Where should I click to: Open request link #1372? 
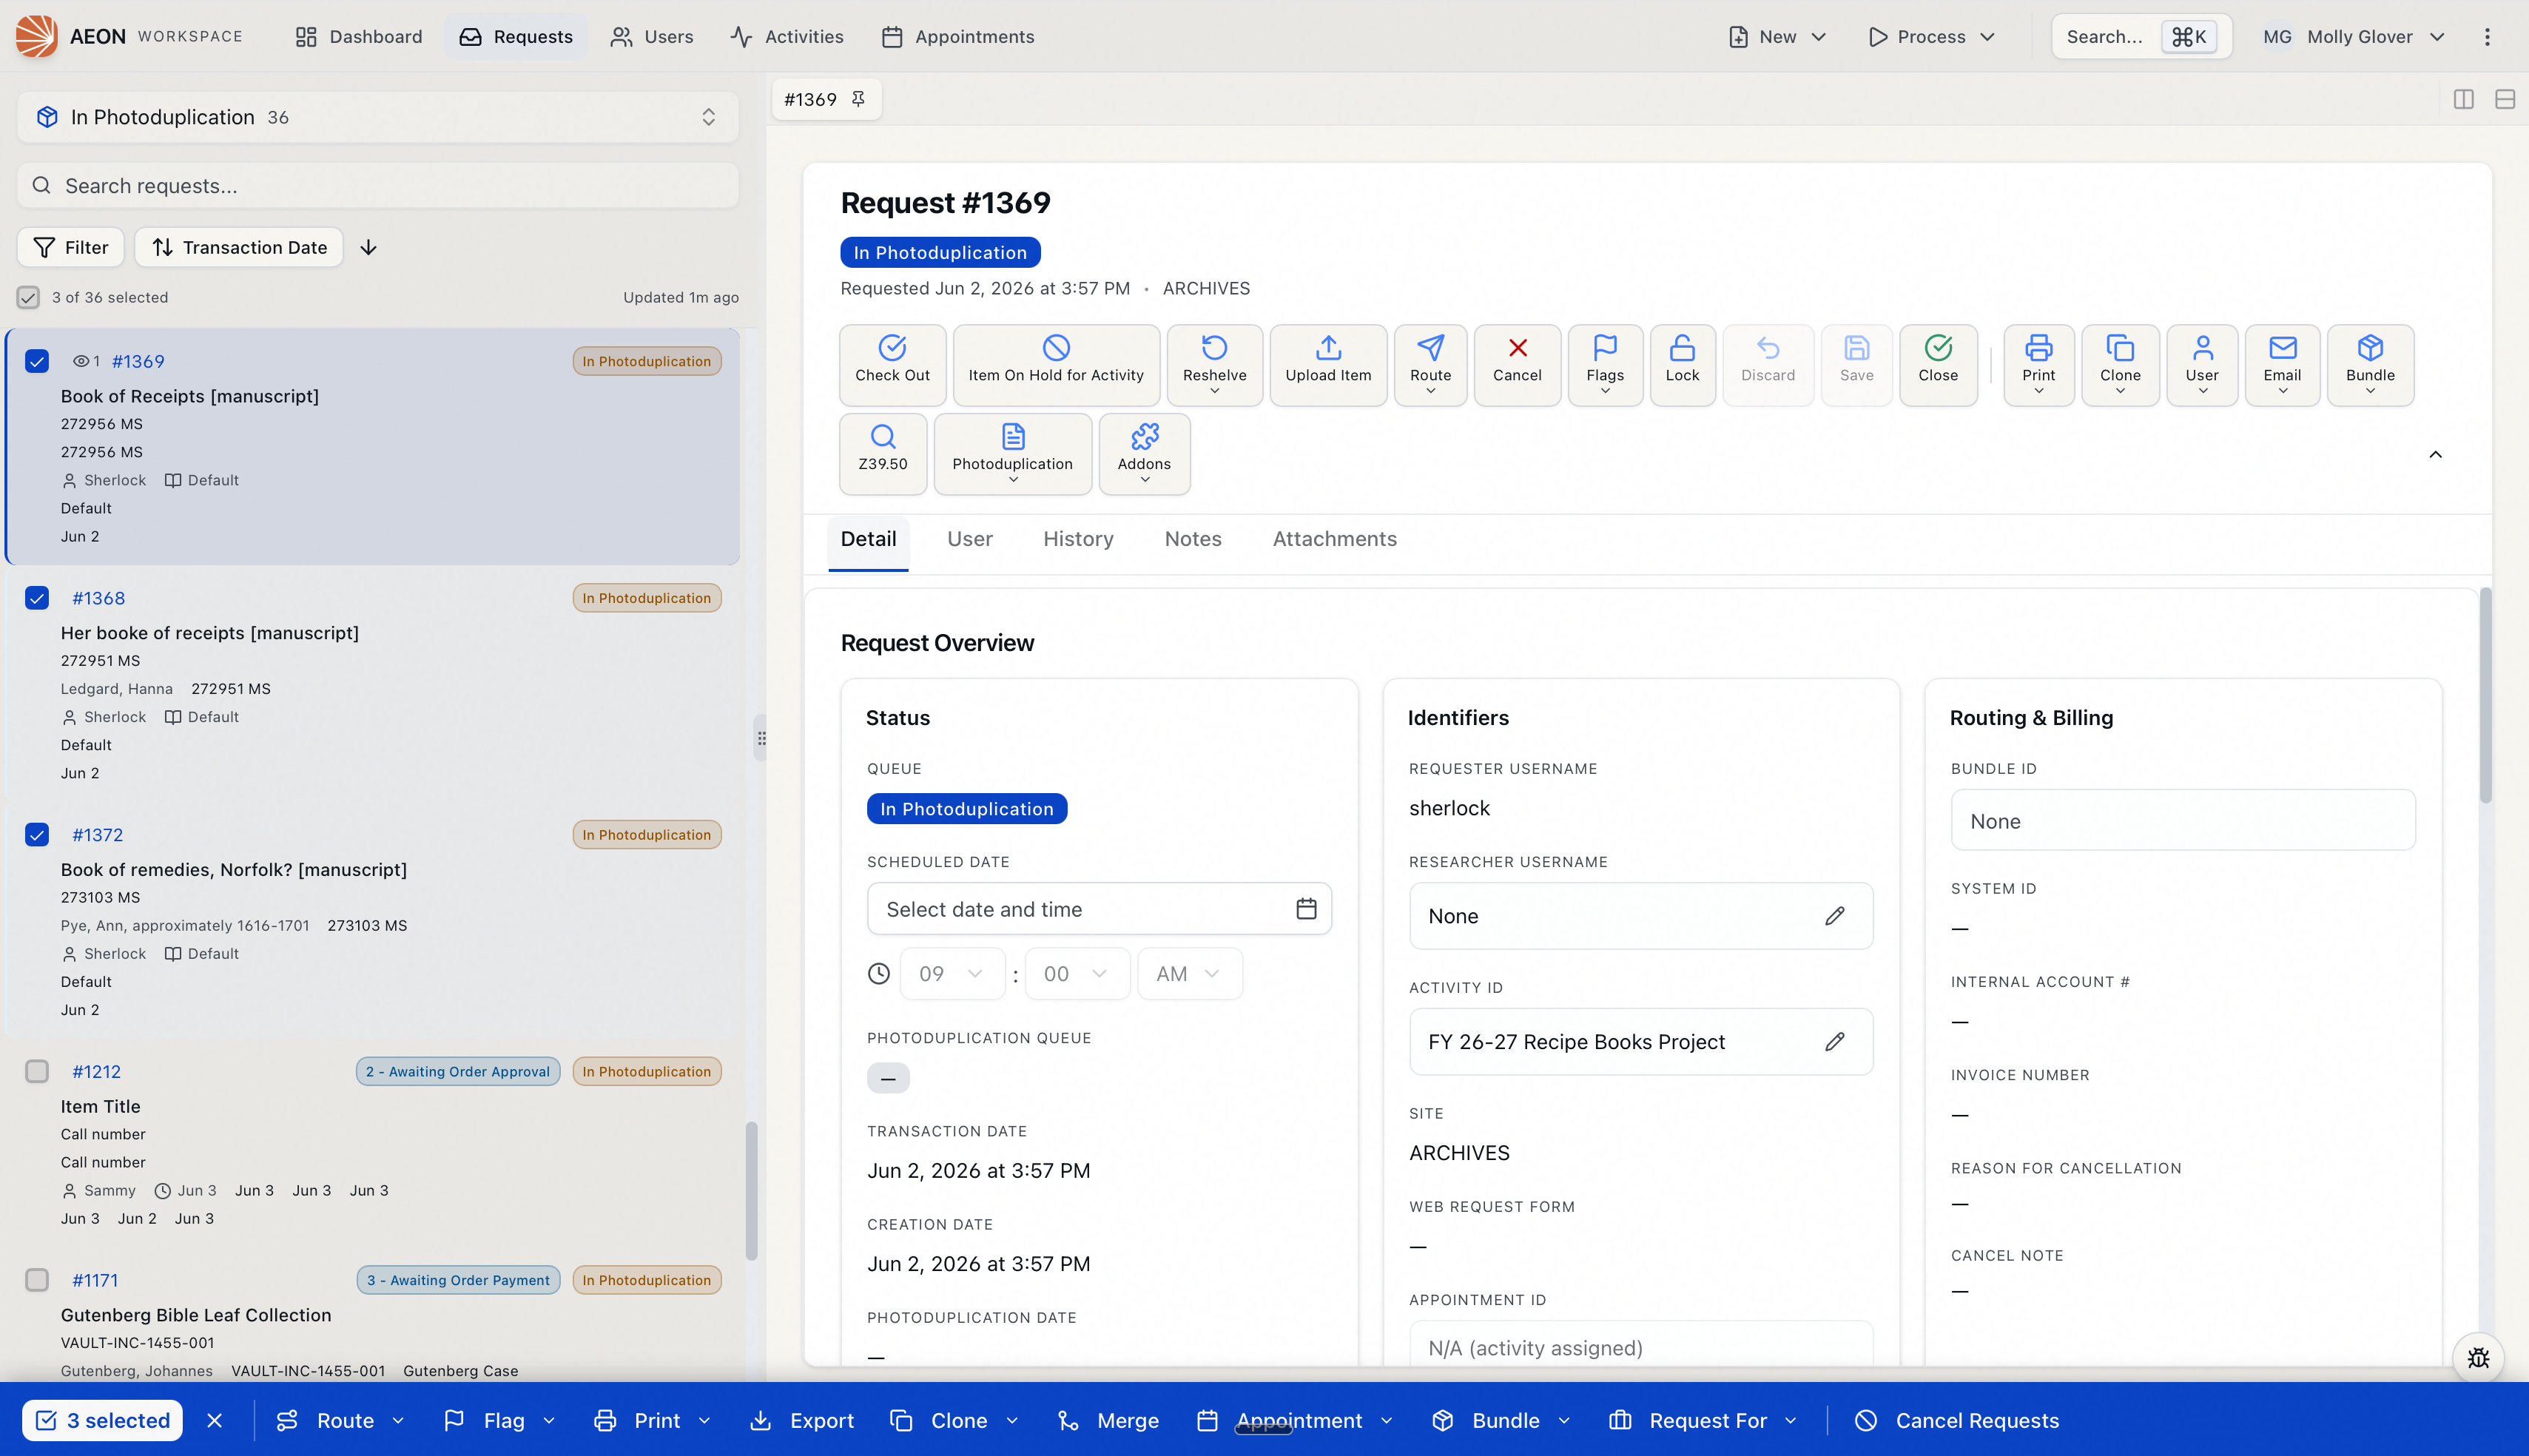(x=98, y=835)
